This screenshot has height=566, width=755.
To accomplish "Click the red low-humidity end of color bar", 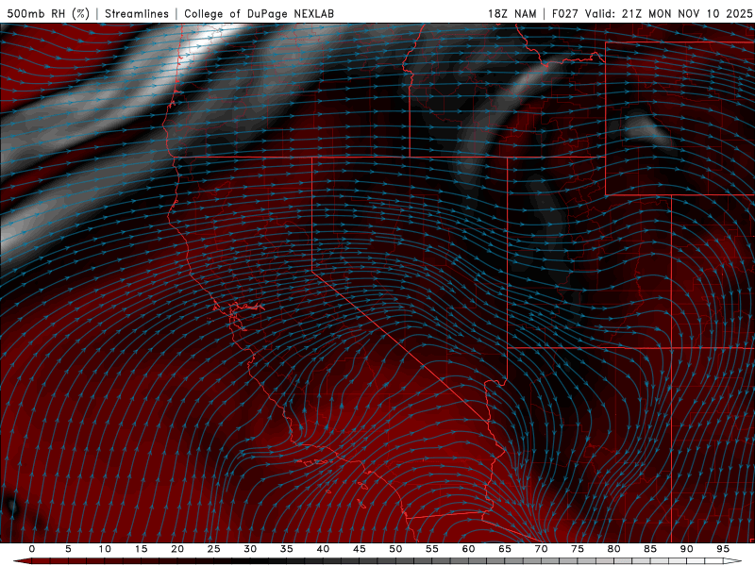I will [x=25, y=561].
